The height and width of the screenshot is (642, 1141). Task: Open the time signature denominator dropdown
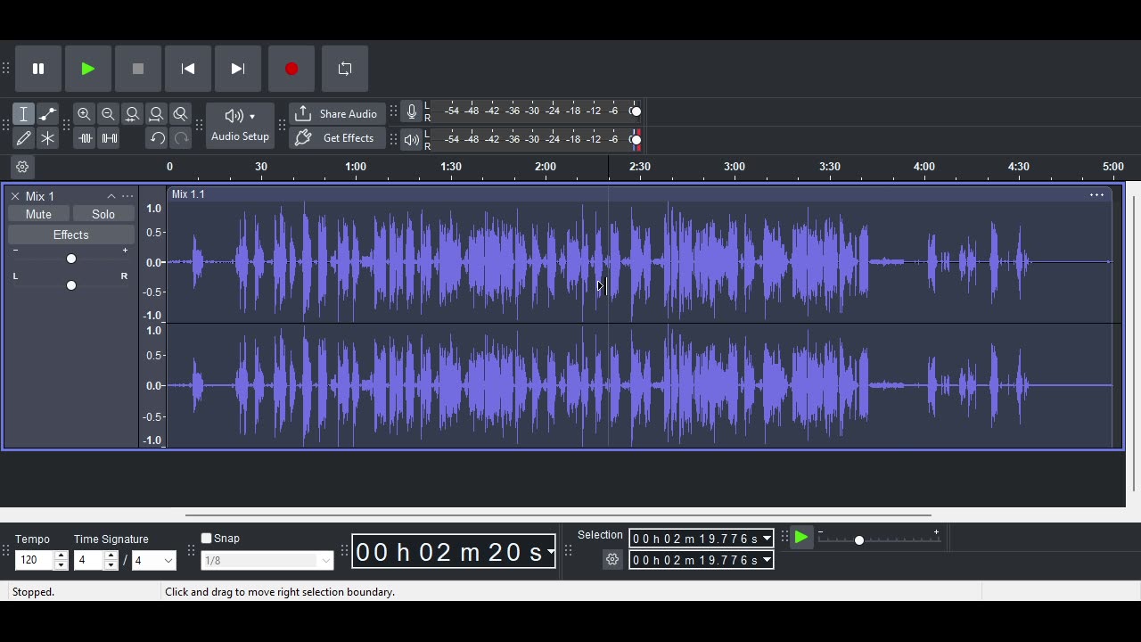pyautogui.click(x=168, y=561)
